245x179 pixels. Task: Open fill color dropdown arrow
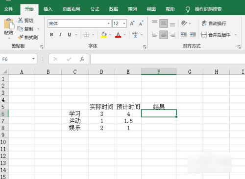110,35
